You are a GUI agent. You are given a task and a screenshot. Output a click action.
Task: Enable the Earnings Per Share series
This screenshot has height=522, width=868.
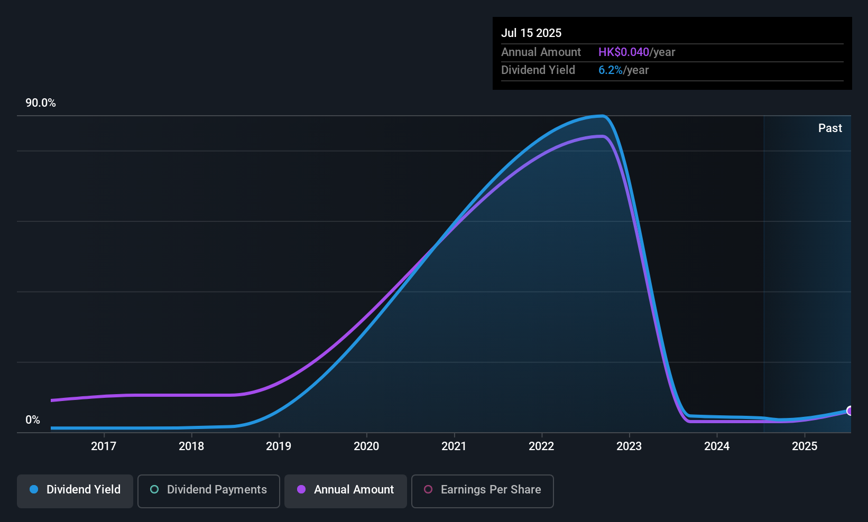pos(483,491)
